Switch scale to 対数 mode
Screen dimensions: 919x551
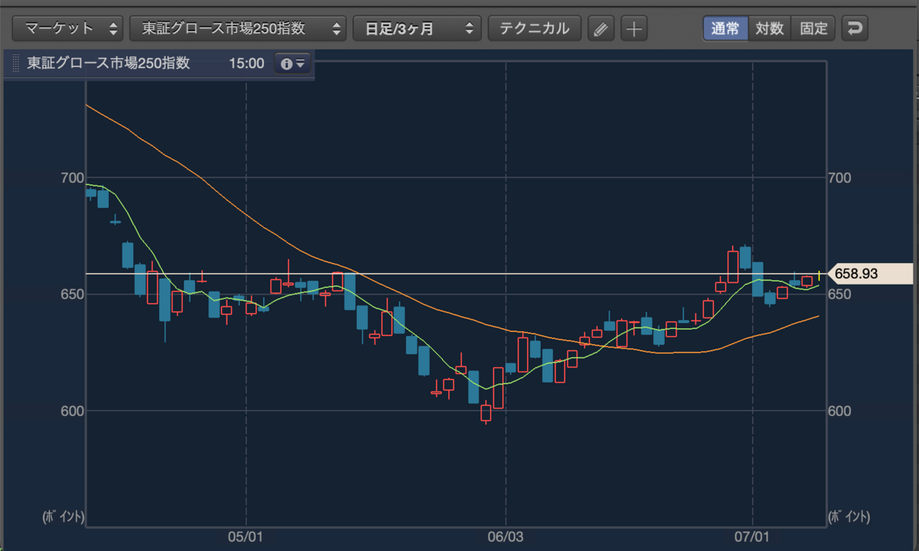point(770,29)
